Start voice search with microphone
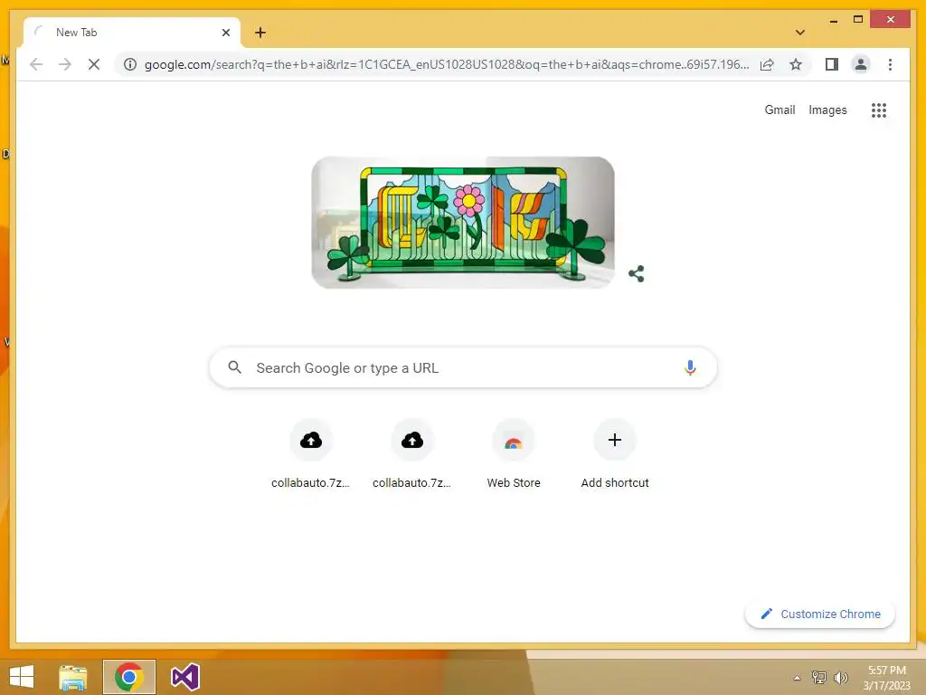The image size is (926, 695). point(690,367)
